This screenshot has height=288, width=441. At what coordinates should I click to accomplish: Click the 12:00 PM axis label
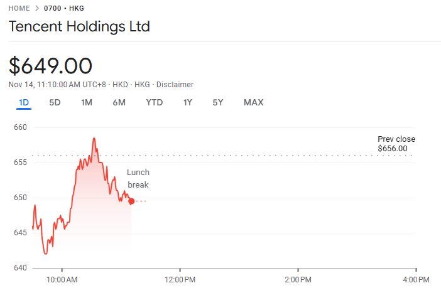pyautogui.click(x=180, y=279)
